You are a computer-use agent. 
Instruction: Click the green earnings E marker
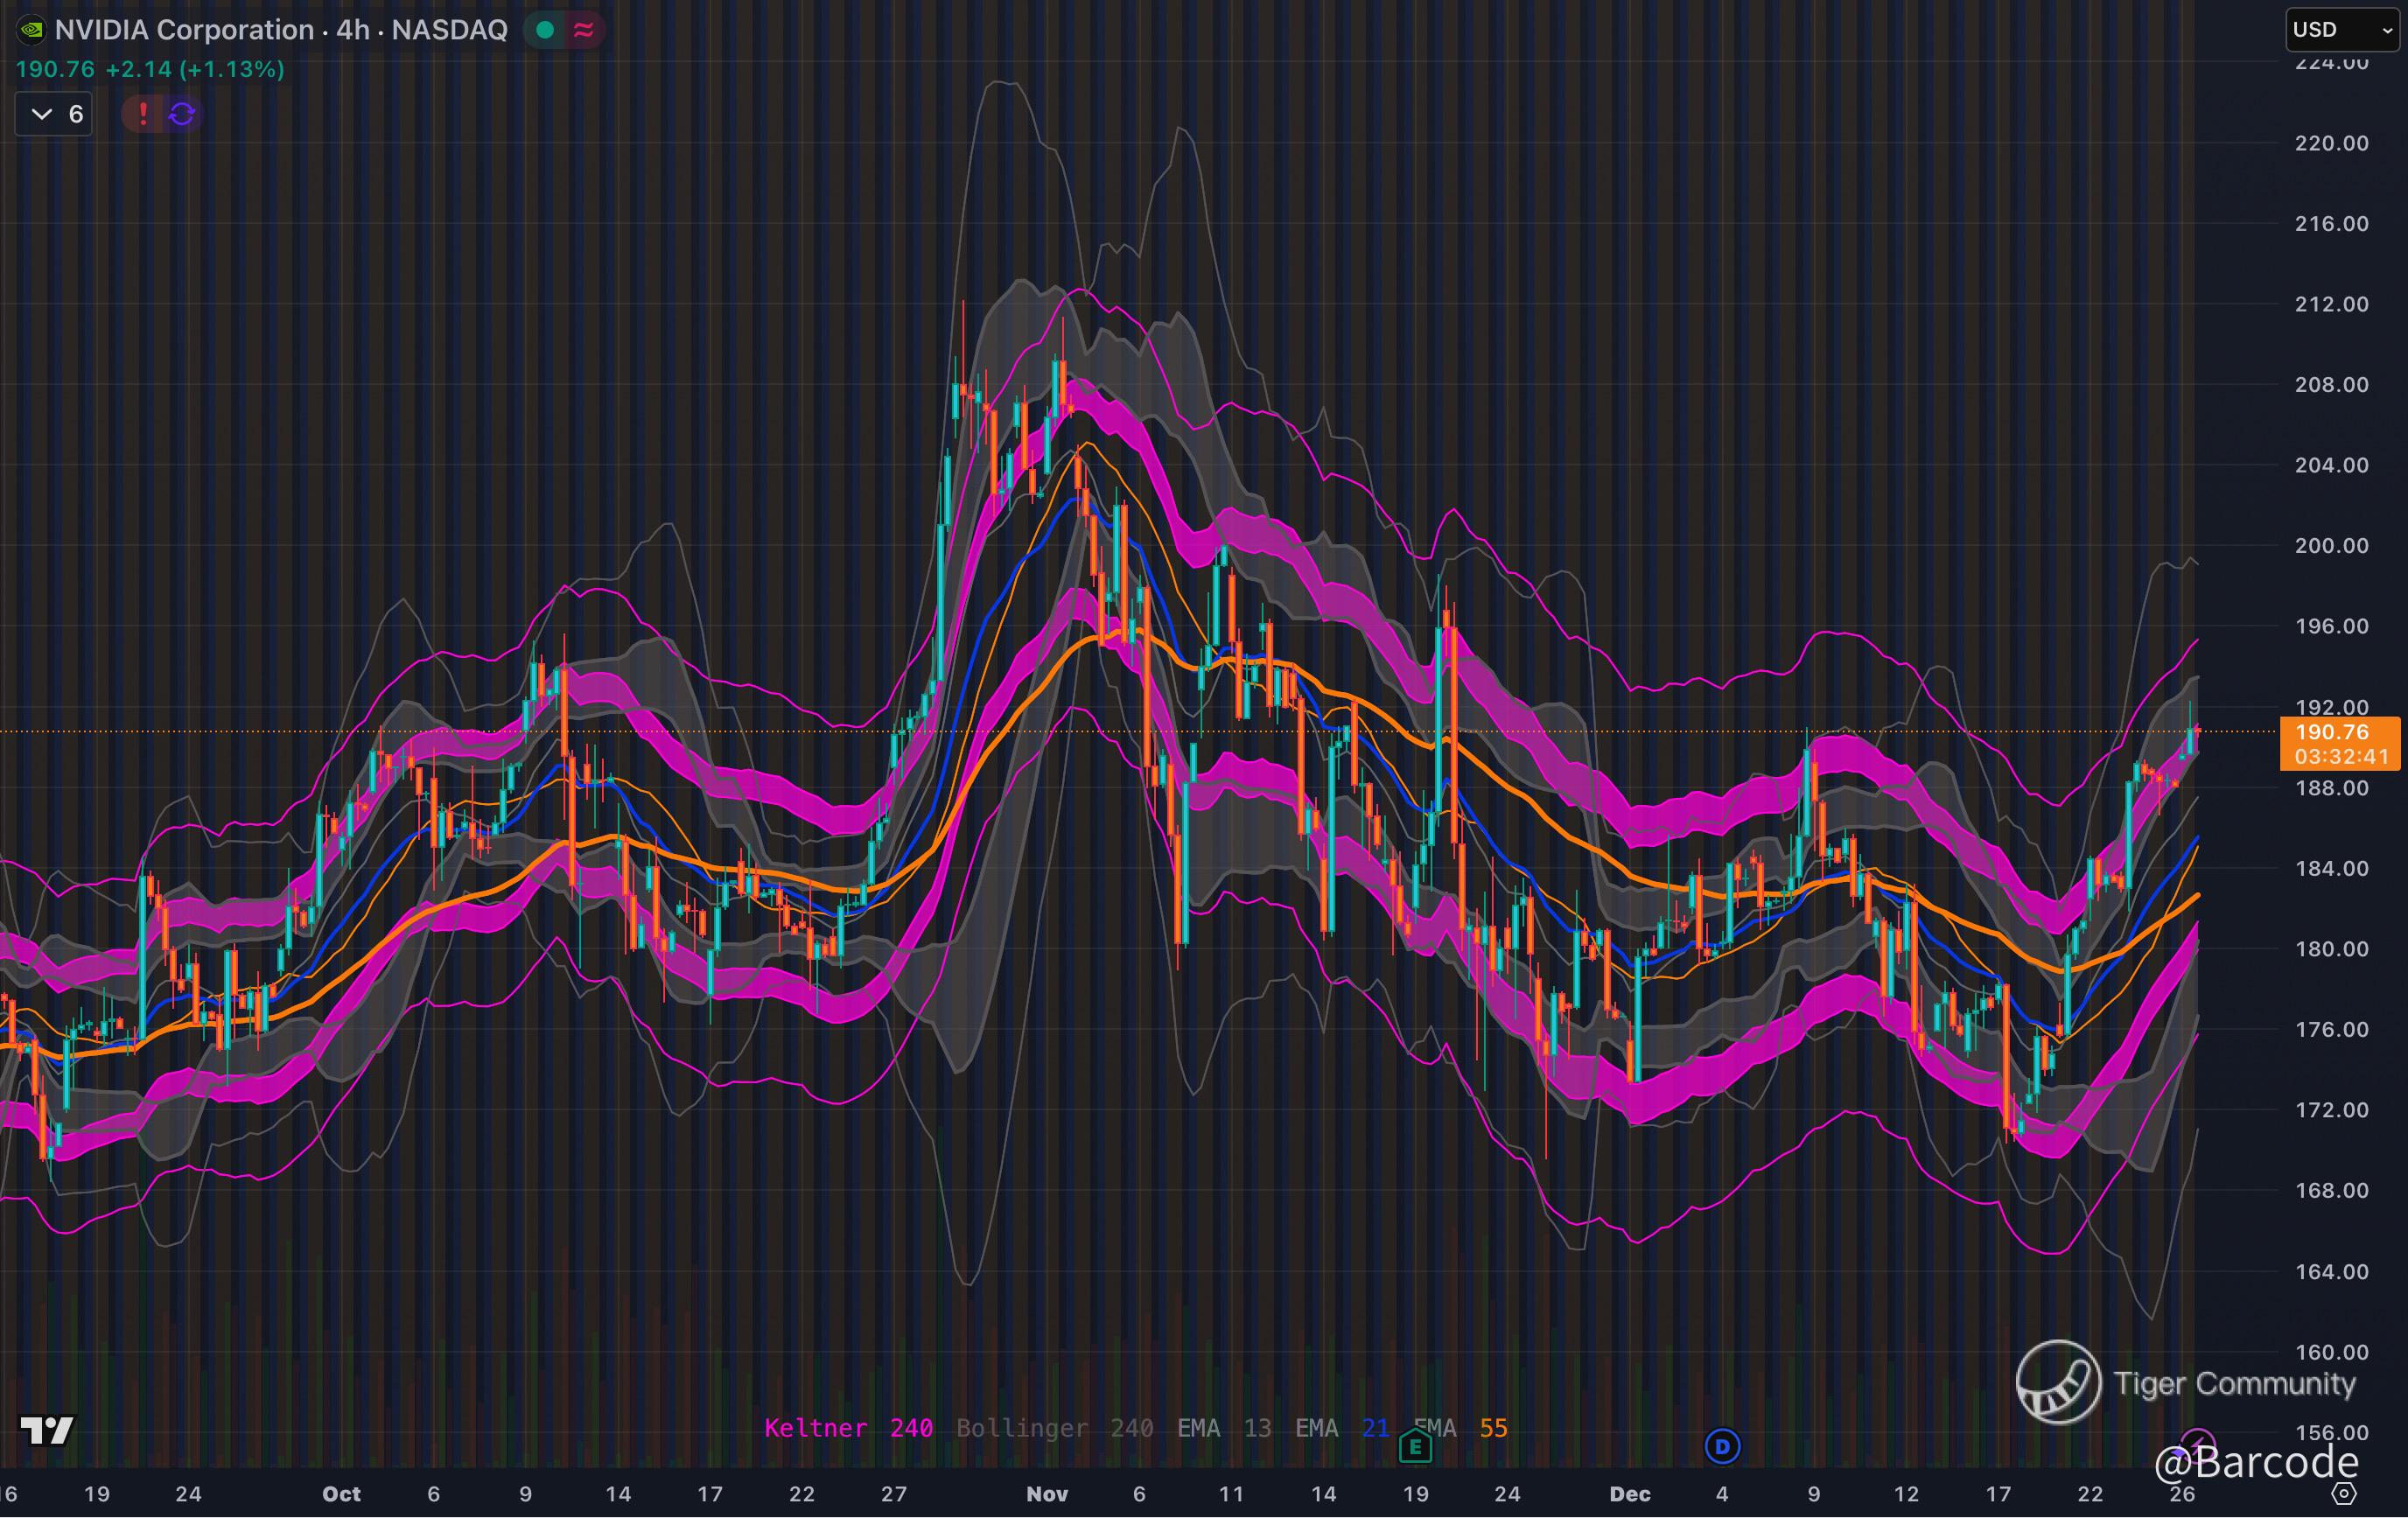coord(1415,1446)
